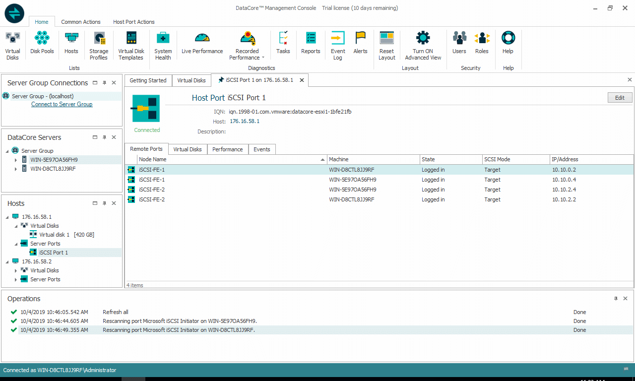Pin the DataCore Servers panel
The image size is (635, 381).
pos(104,137)
